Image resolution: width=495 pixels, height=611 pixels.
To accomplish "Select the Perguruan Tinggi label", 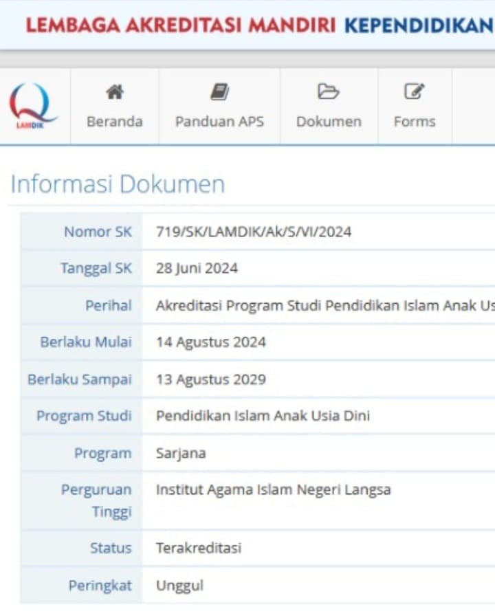I will tap(96, 501).
